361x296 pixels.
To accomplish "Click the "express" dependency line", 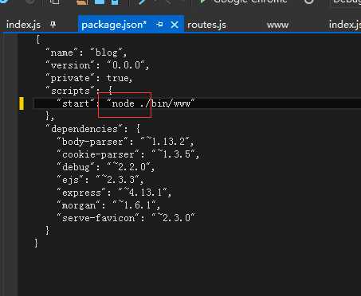I will click(x=114, y=193).
